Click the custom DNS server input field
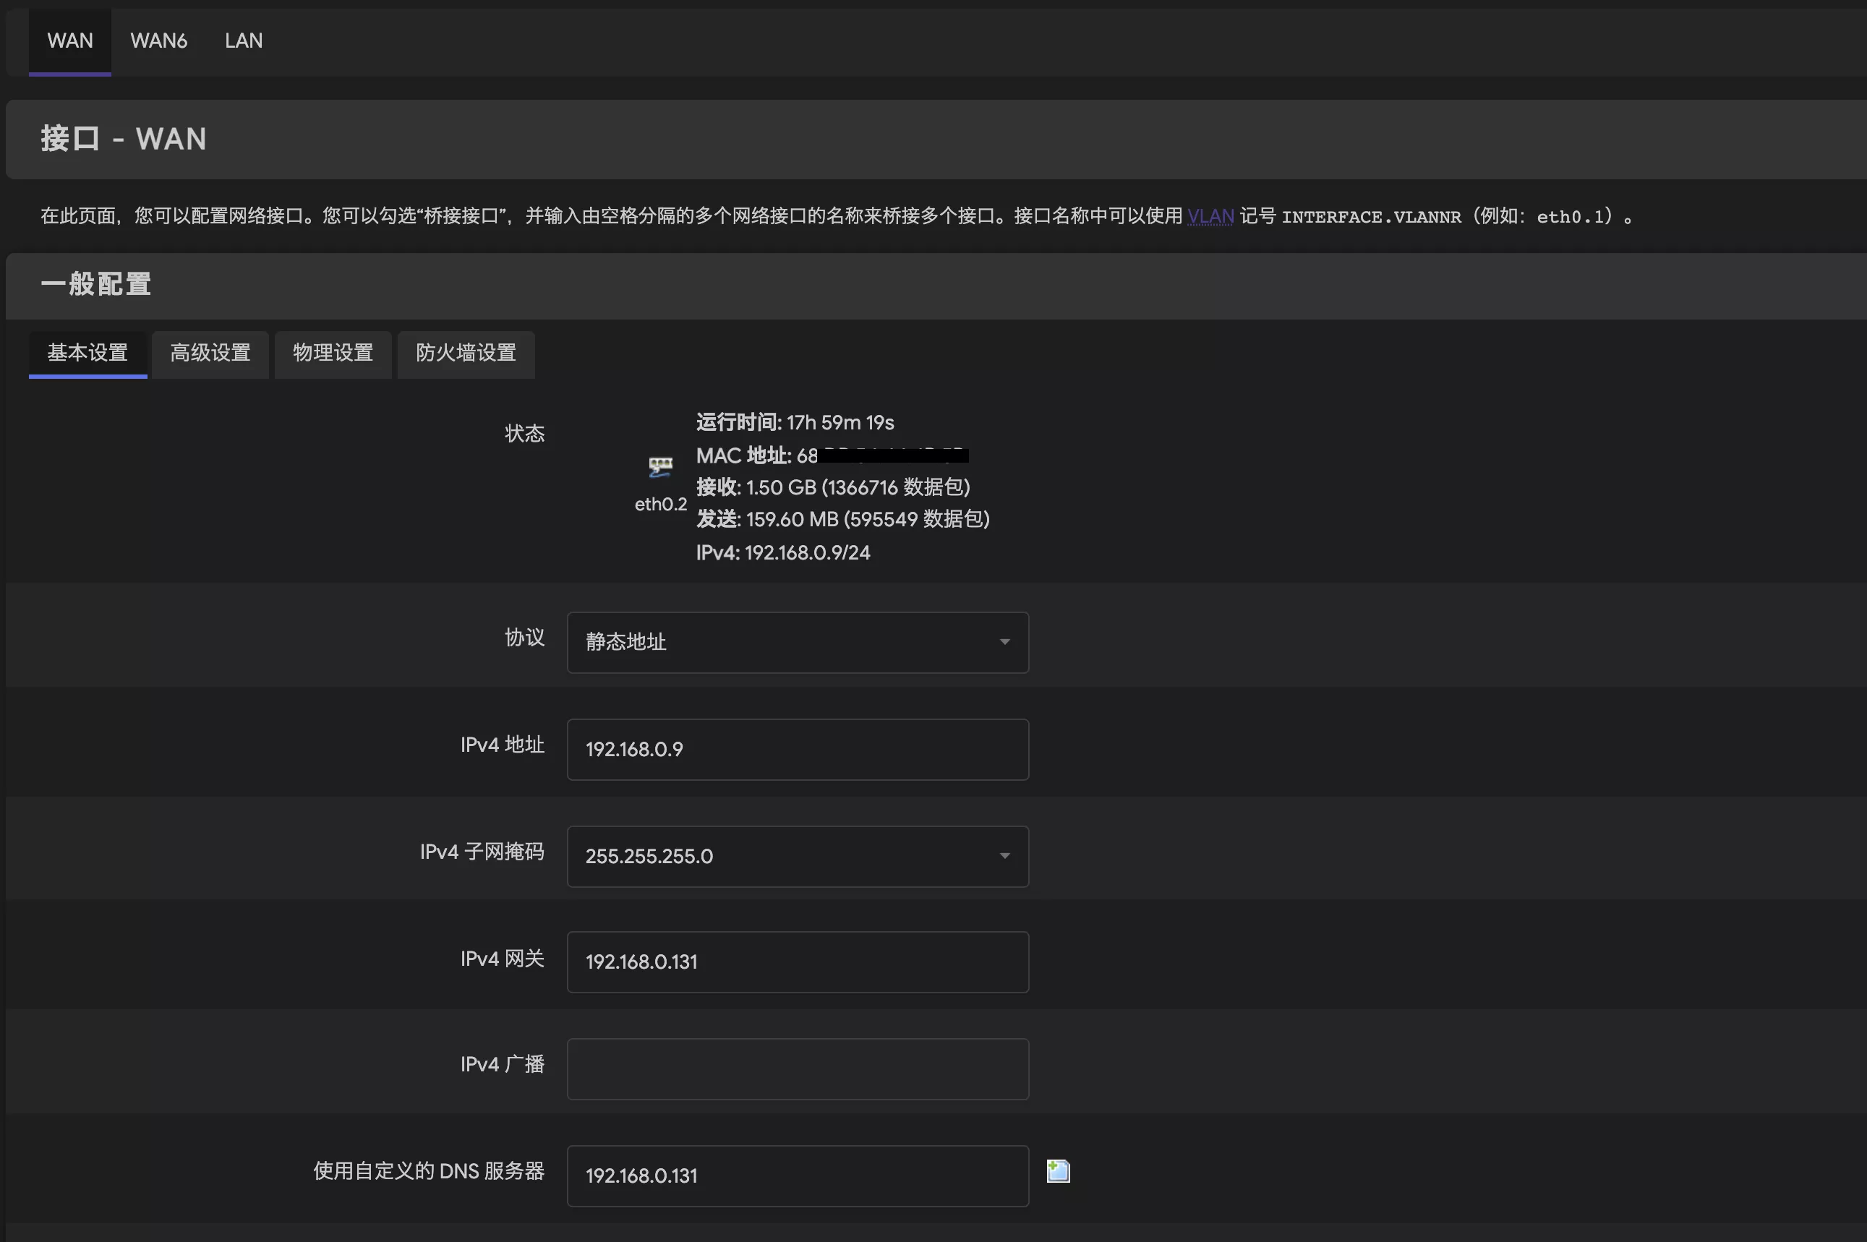 click(x=797, y=1175)
